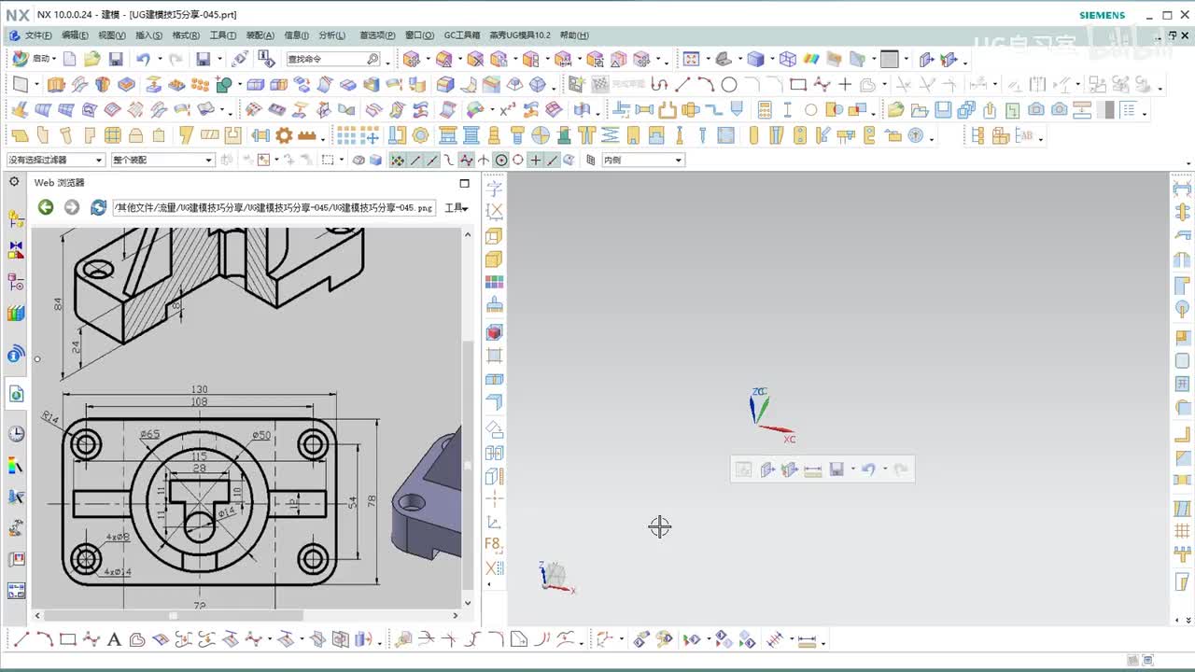Click the text 字 icon in vertical toolbar
The width and height of the screenshot is (1195, 672).
(495, 189)
